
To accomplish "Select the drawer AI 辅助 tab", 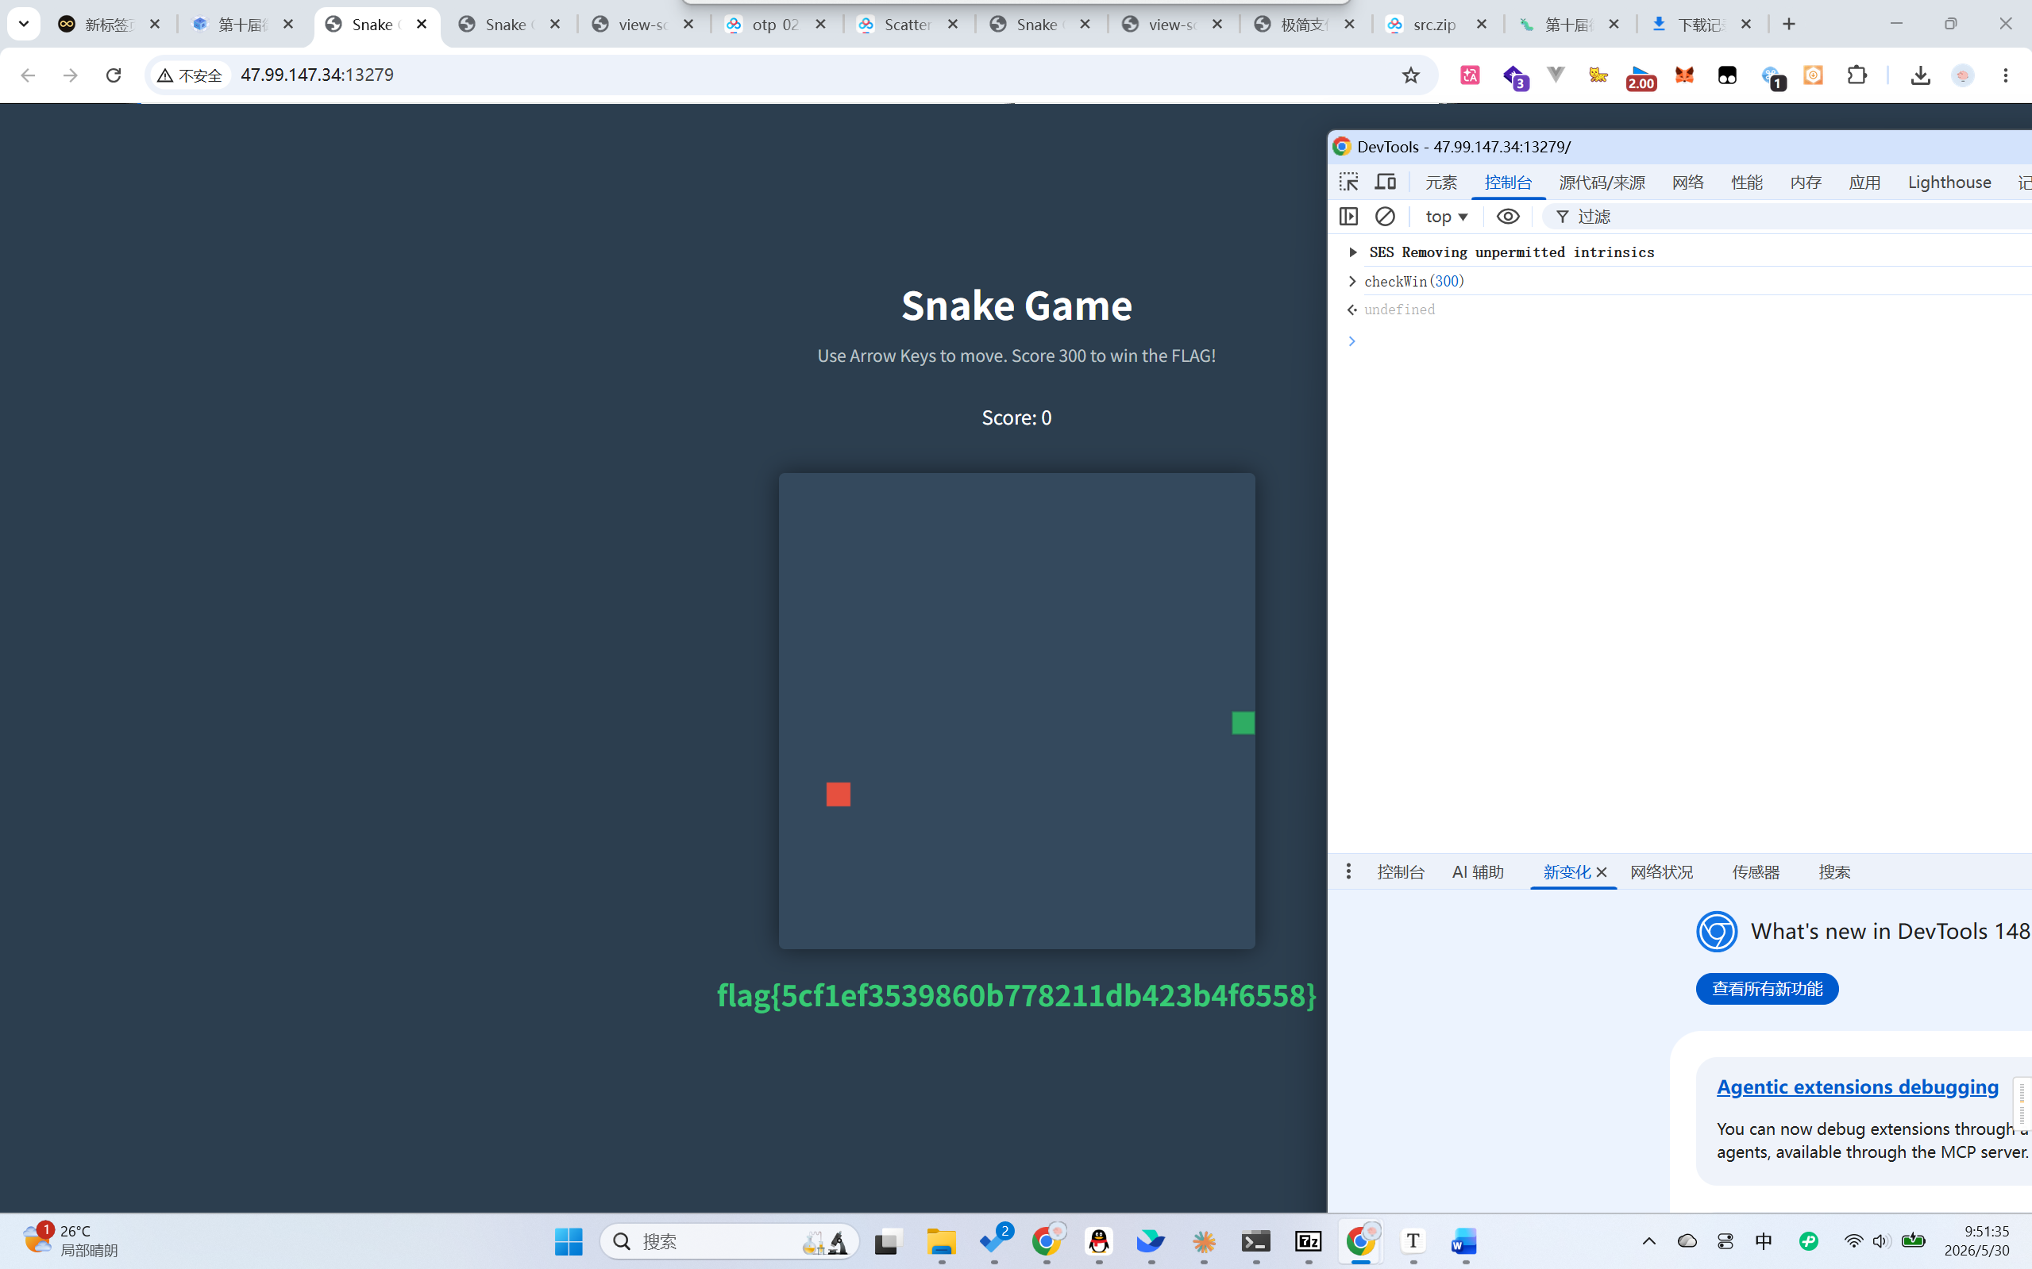I will 1478,872.
